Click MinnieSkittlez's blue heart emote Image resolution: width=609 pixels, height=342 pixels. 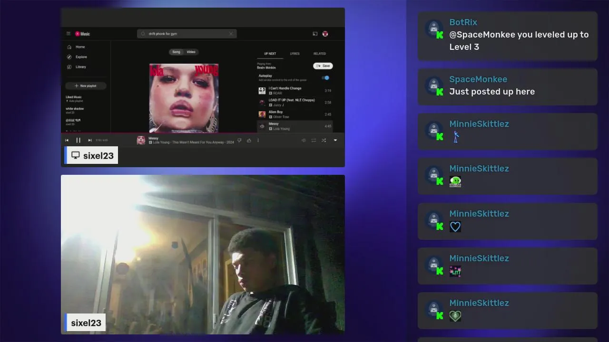click(455, 227)
